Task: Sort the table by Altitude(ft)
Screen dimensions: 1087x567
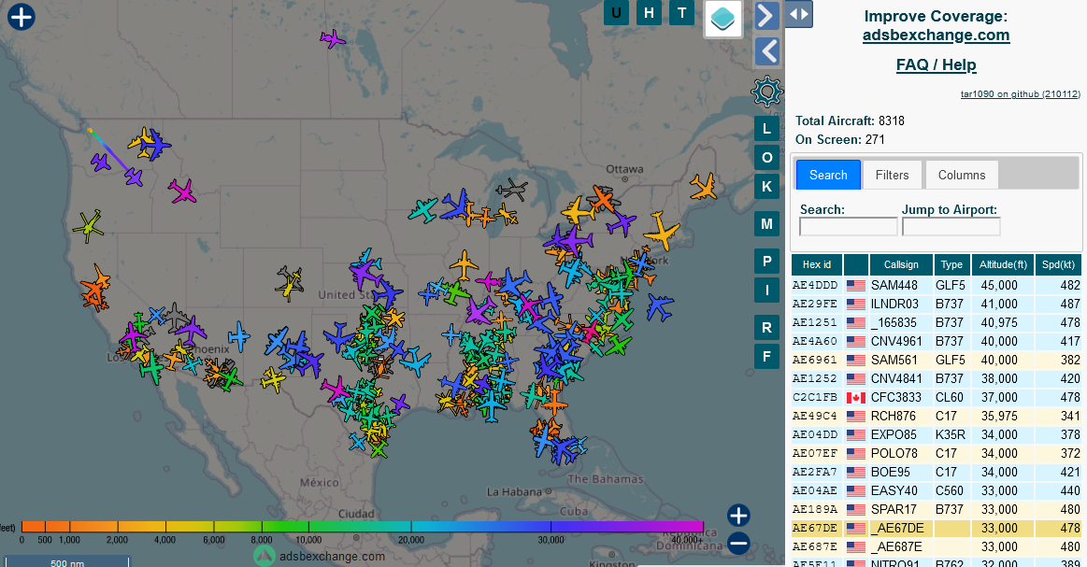Action: 1003,264
